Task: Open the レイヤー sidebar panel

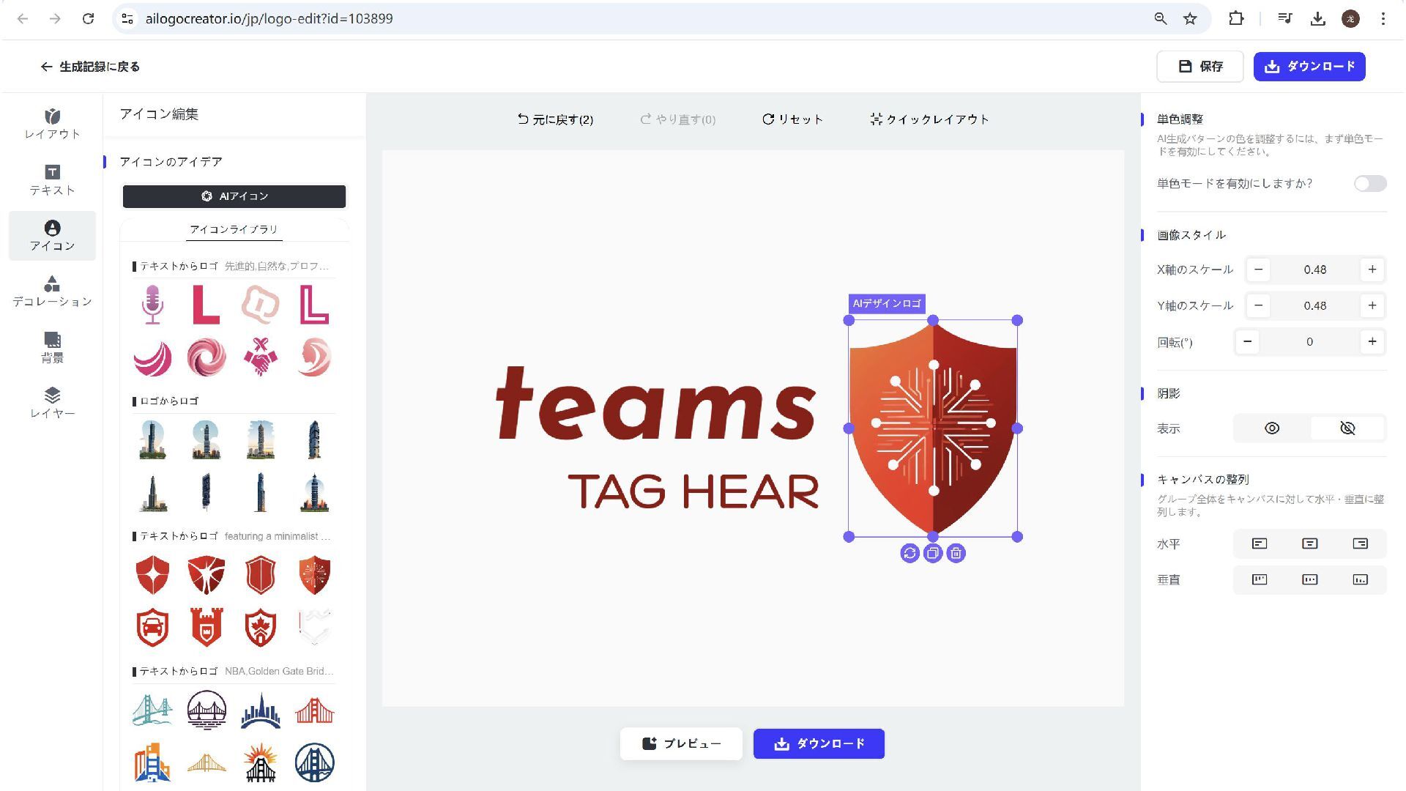Action: coord(52,403)
